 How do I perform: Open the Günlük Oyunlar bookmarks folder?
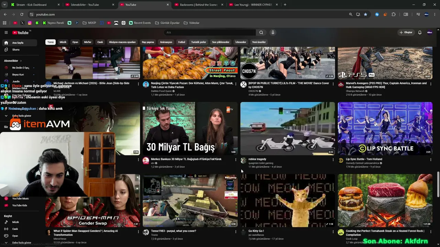click(167, 23)
